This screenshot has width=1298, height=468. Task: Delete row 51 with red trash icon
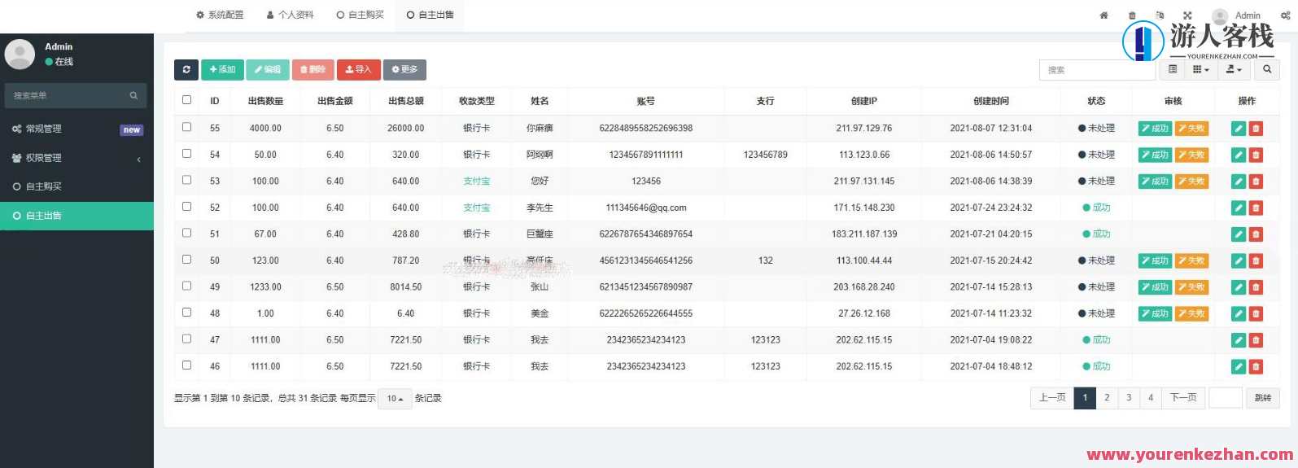point(1256,234)
